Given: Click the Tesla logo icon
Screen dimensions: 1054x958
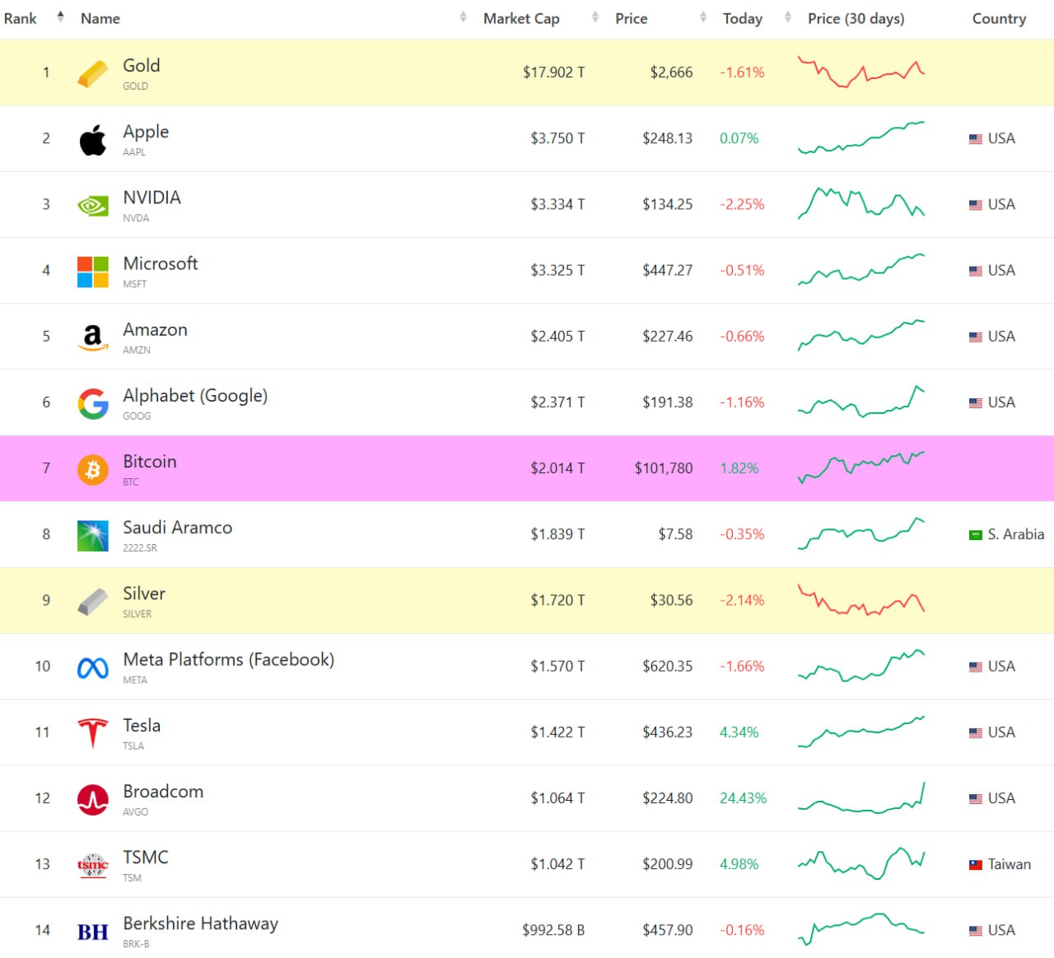Looking at the screenshot, I should coord(93,733).
